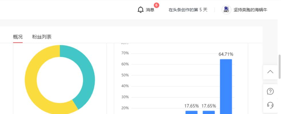This screenshot has height=114, width=281.
Task: Open the notification bell icon
Action: 141,10
